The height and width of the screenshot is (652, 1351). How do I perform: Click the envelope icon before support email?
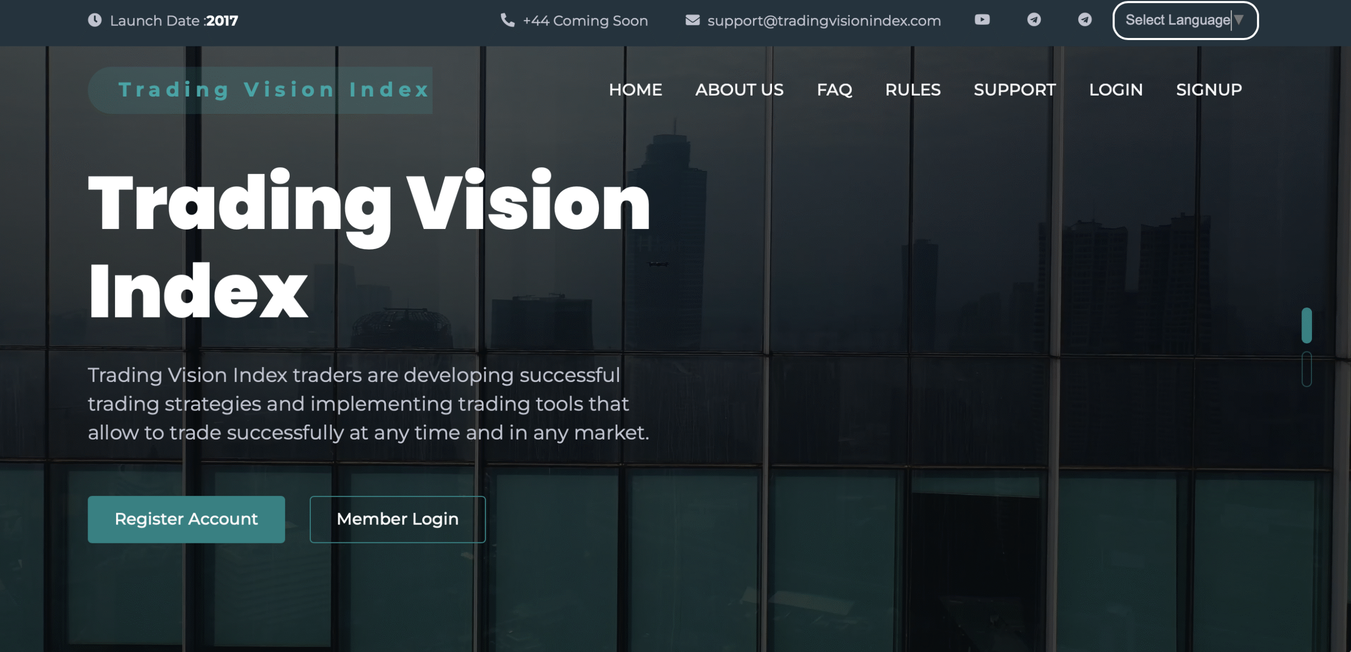coord(692,20)
